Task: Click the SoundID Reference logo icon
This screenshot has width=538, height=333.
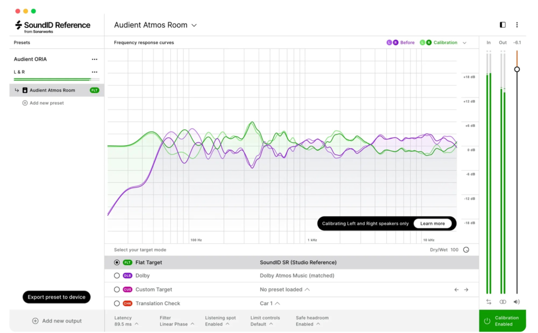Action: (18, 25)
